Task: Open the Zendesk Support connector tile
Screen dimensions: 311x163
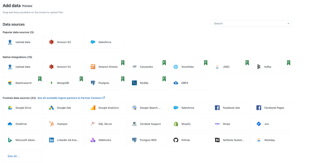Action: coord(147,124)
